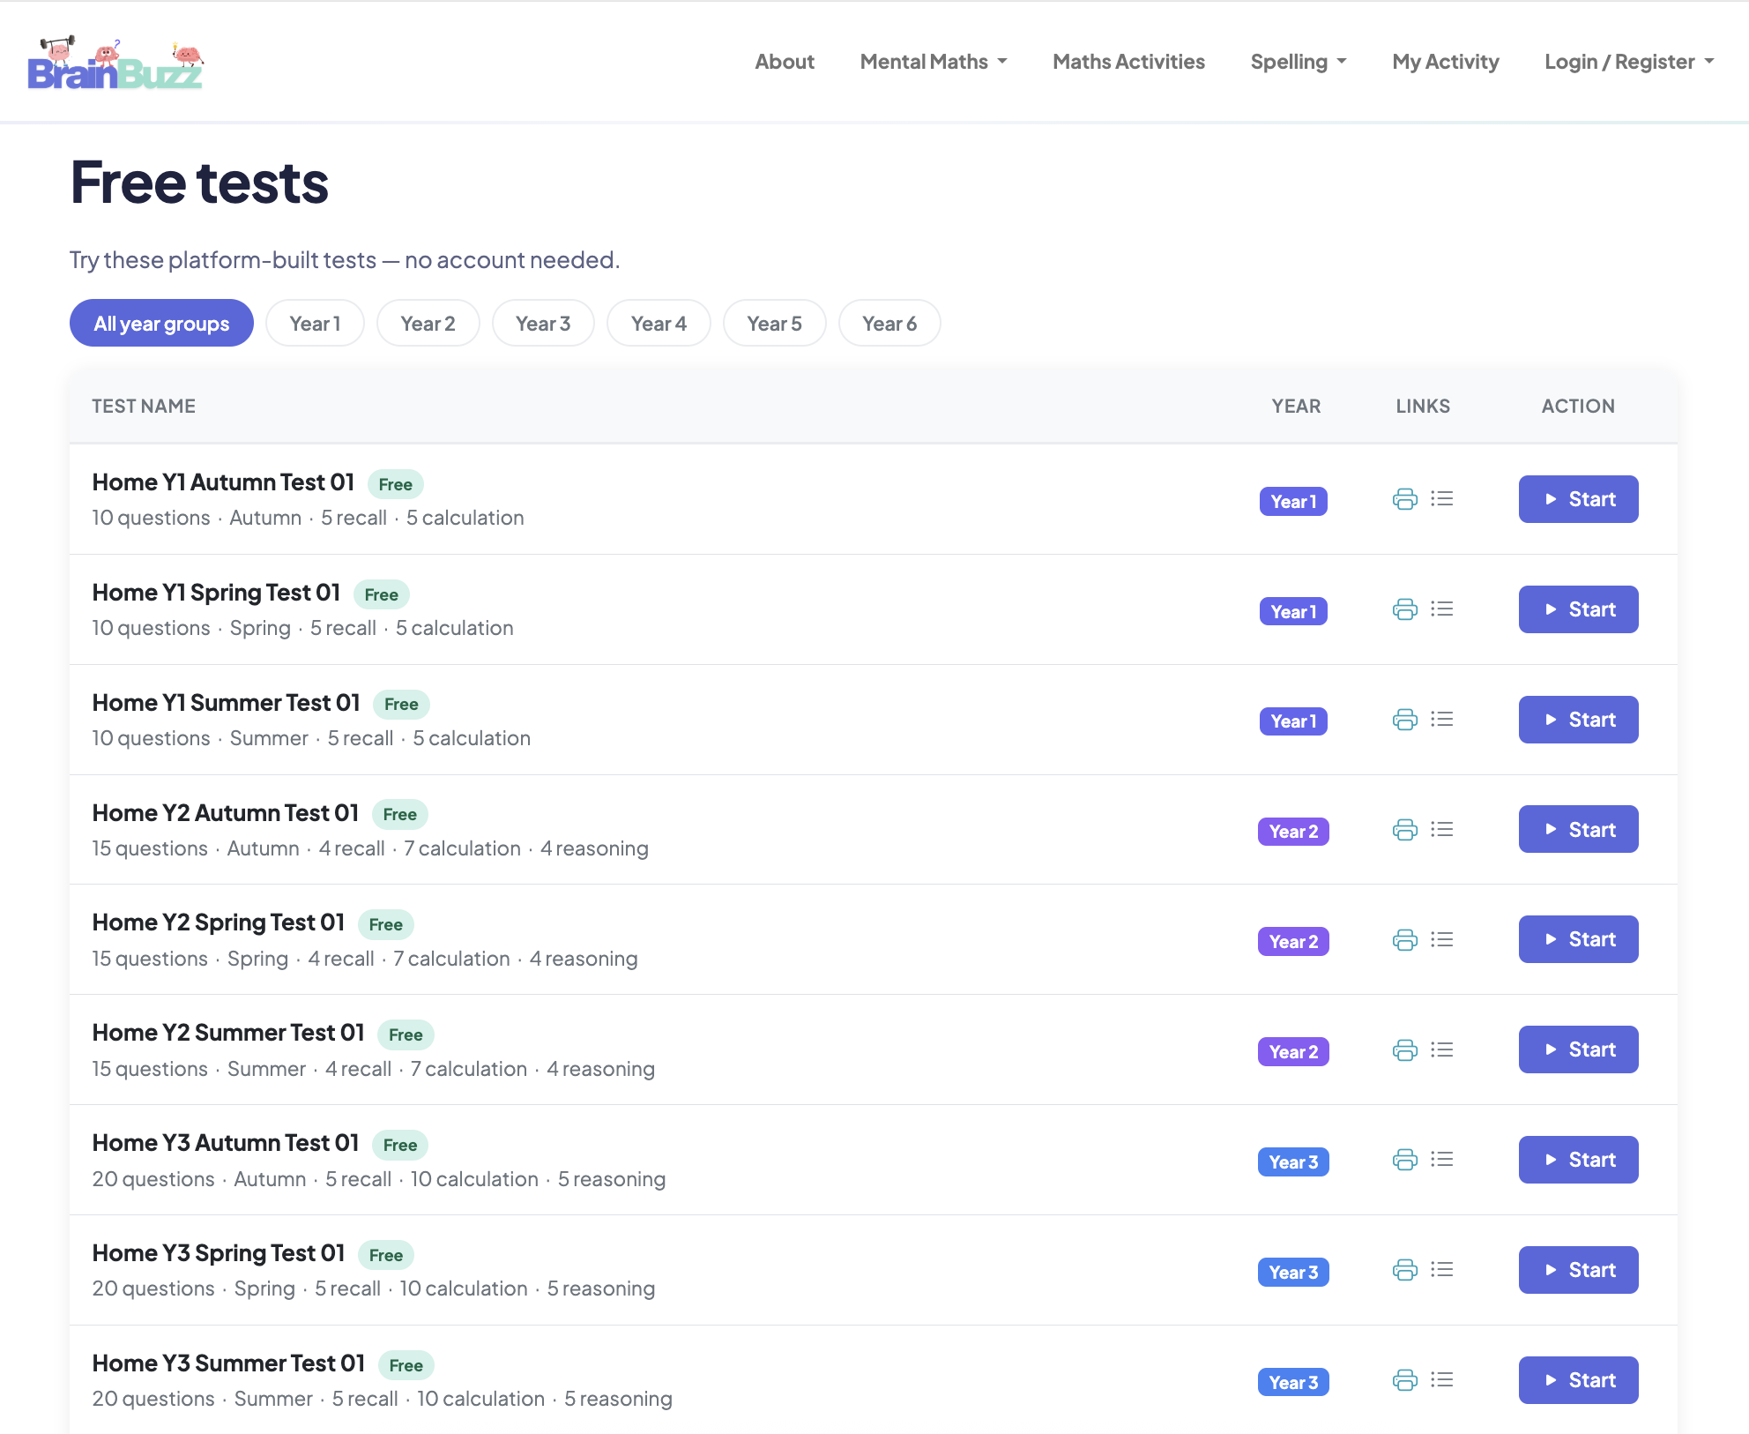This screenshot has width=1749, height=1434.
Task: Click the Year 2 badge for Y2 Spring Test
Action: (x=1293, y=942)
